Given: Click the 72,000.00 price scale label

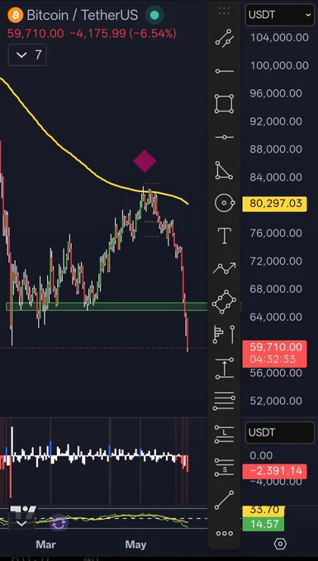Looking at the screenshot, I should click(x=276, y=261).
